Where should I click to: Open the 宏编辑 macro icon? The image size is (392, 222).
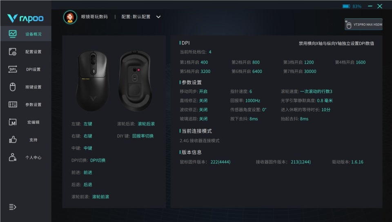pos(13,122)
